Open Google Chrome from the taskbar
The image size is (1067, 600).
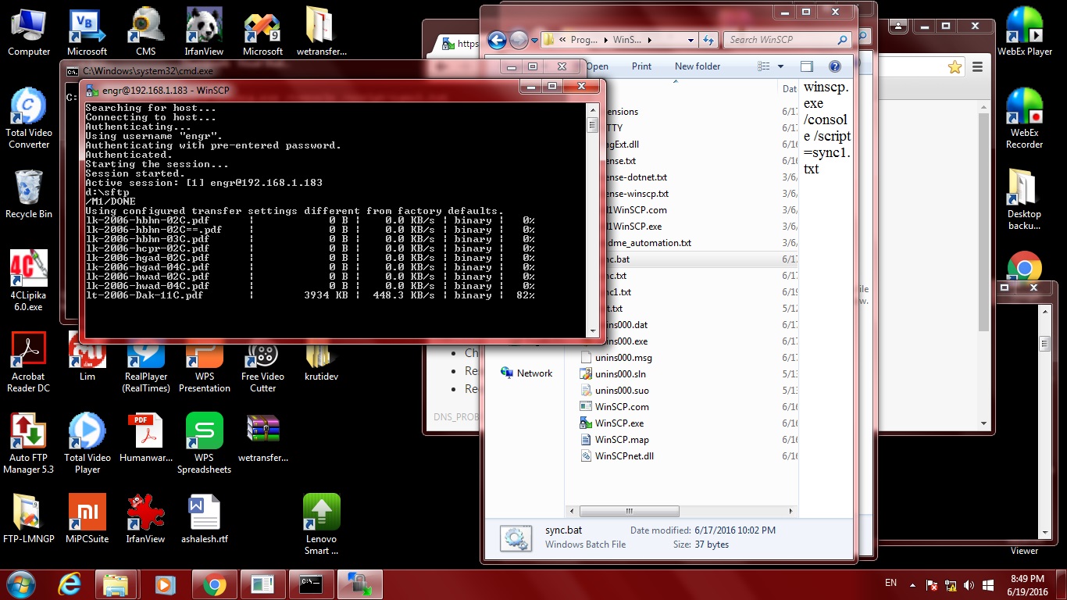point(214,584)
